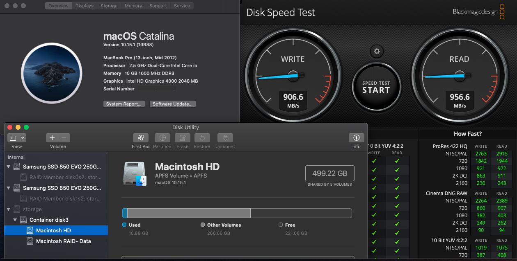This screenshot has height=261, width=517.
Task: Open the View dropdown in Disk Utility
Action: (16, 137)
